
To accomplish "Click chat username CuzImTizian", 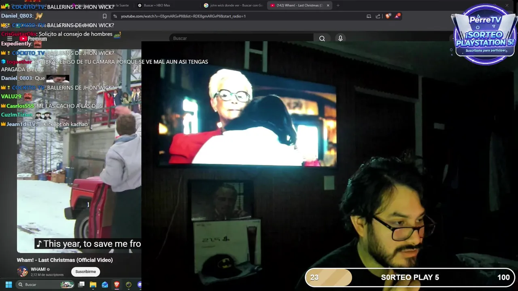I will [x=17, y=115].
